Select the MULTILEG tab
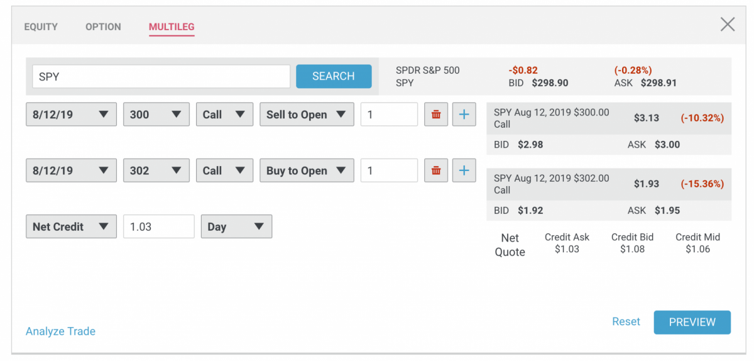The image size is (754, 361). (172, 27)
